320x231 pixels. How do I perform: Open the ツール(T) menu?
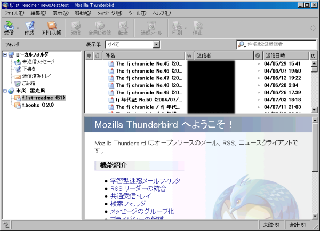[x=137, y=12]
